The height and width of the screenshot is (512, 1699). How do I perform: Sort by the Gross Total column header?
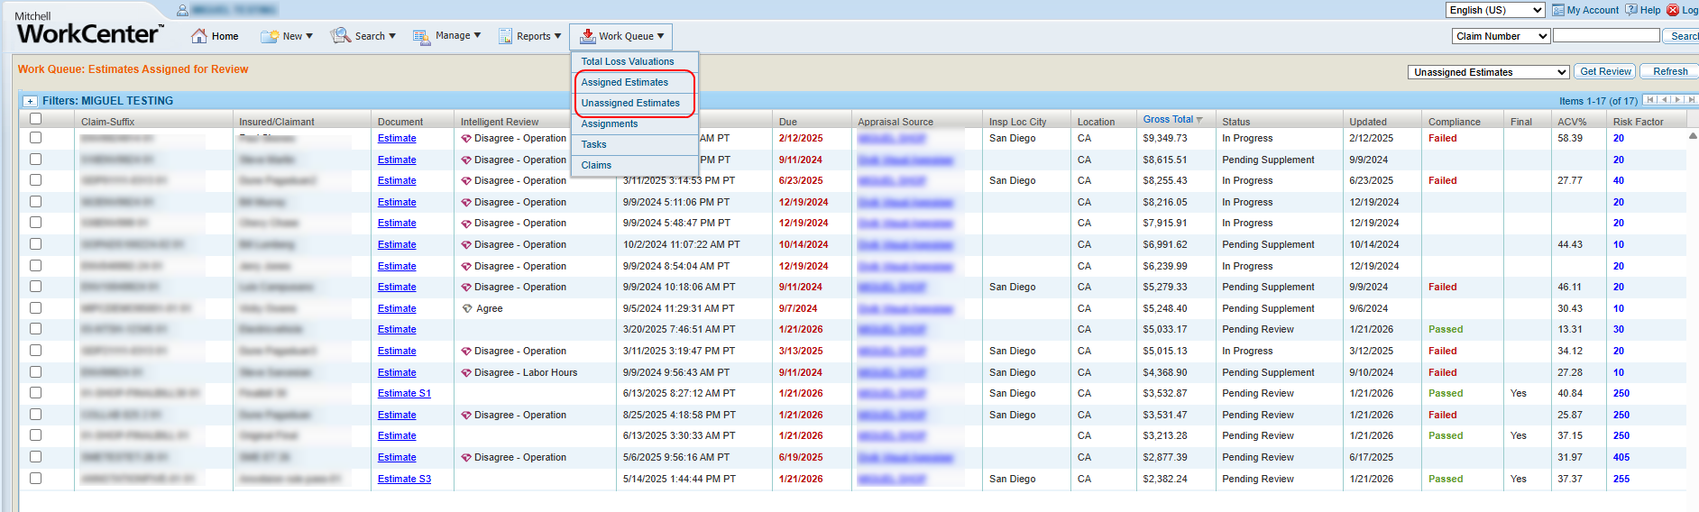coord(1168,119)
